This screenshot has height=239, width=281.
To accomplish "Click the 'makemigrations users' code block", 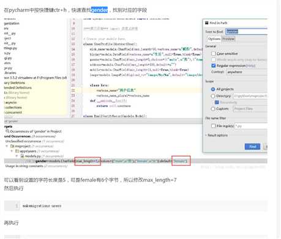I will pos(136,206).
